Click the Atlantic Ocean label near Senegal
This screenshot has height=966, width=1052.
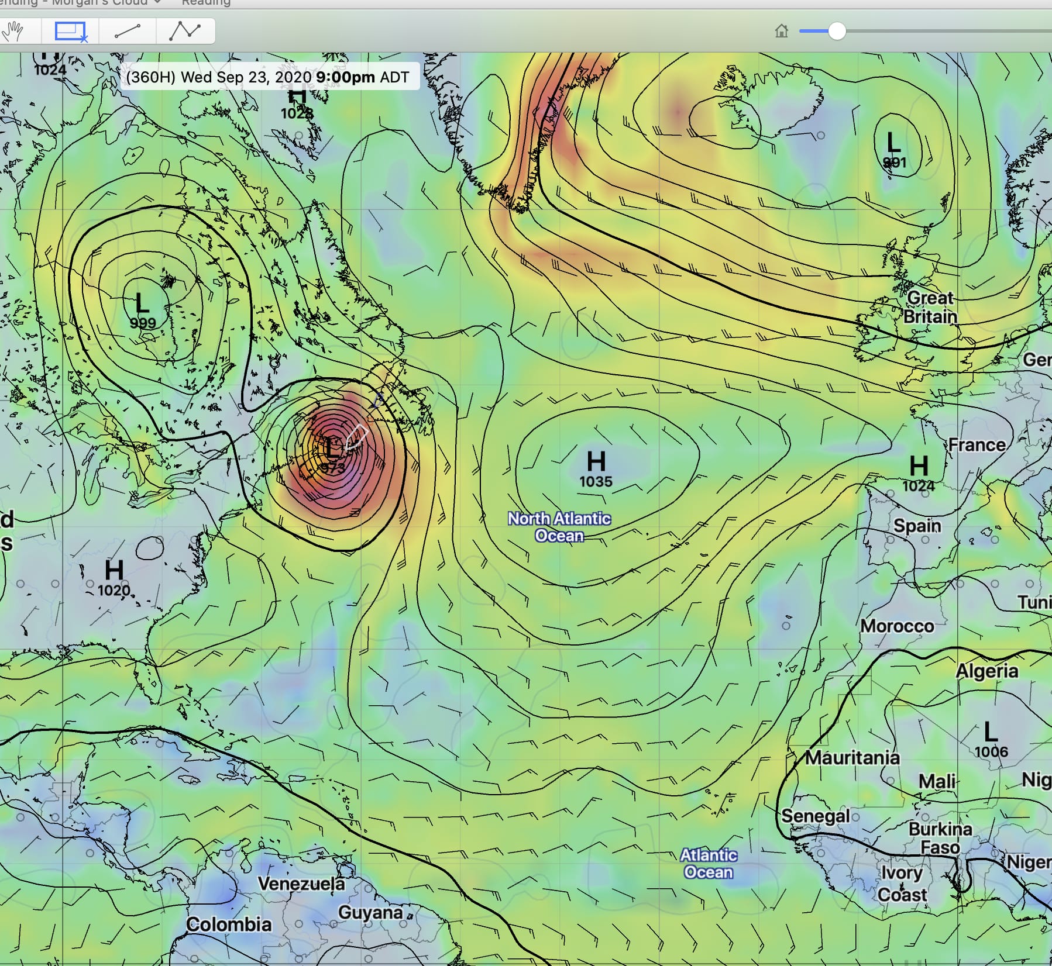(708, 864)
